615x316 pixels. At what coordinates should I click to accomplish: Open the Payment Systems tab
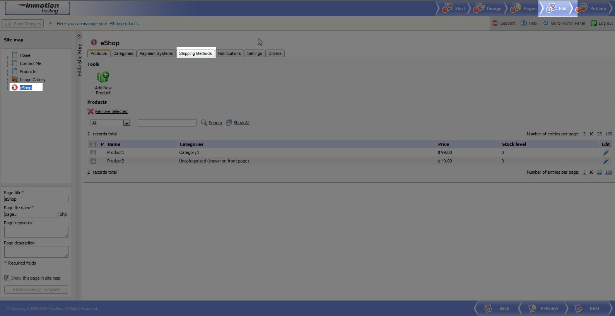(156, 53)
